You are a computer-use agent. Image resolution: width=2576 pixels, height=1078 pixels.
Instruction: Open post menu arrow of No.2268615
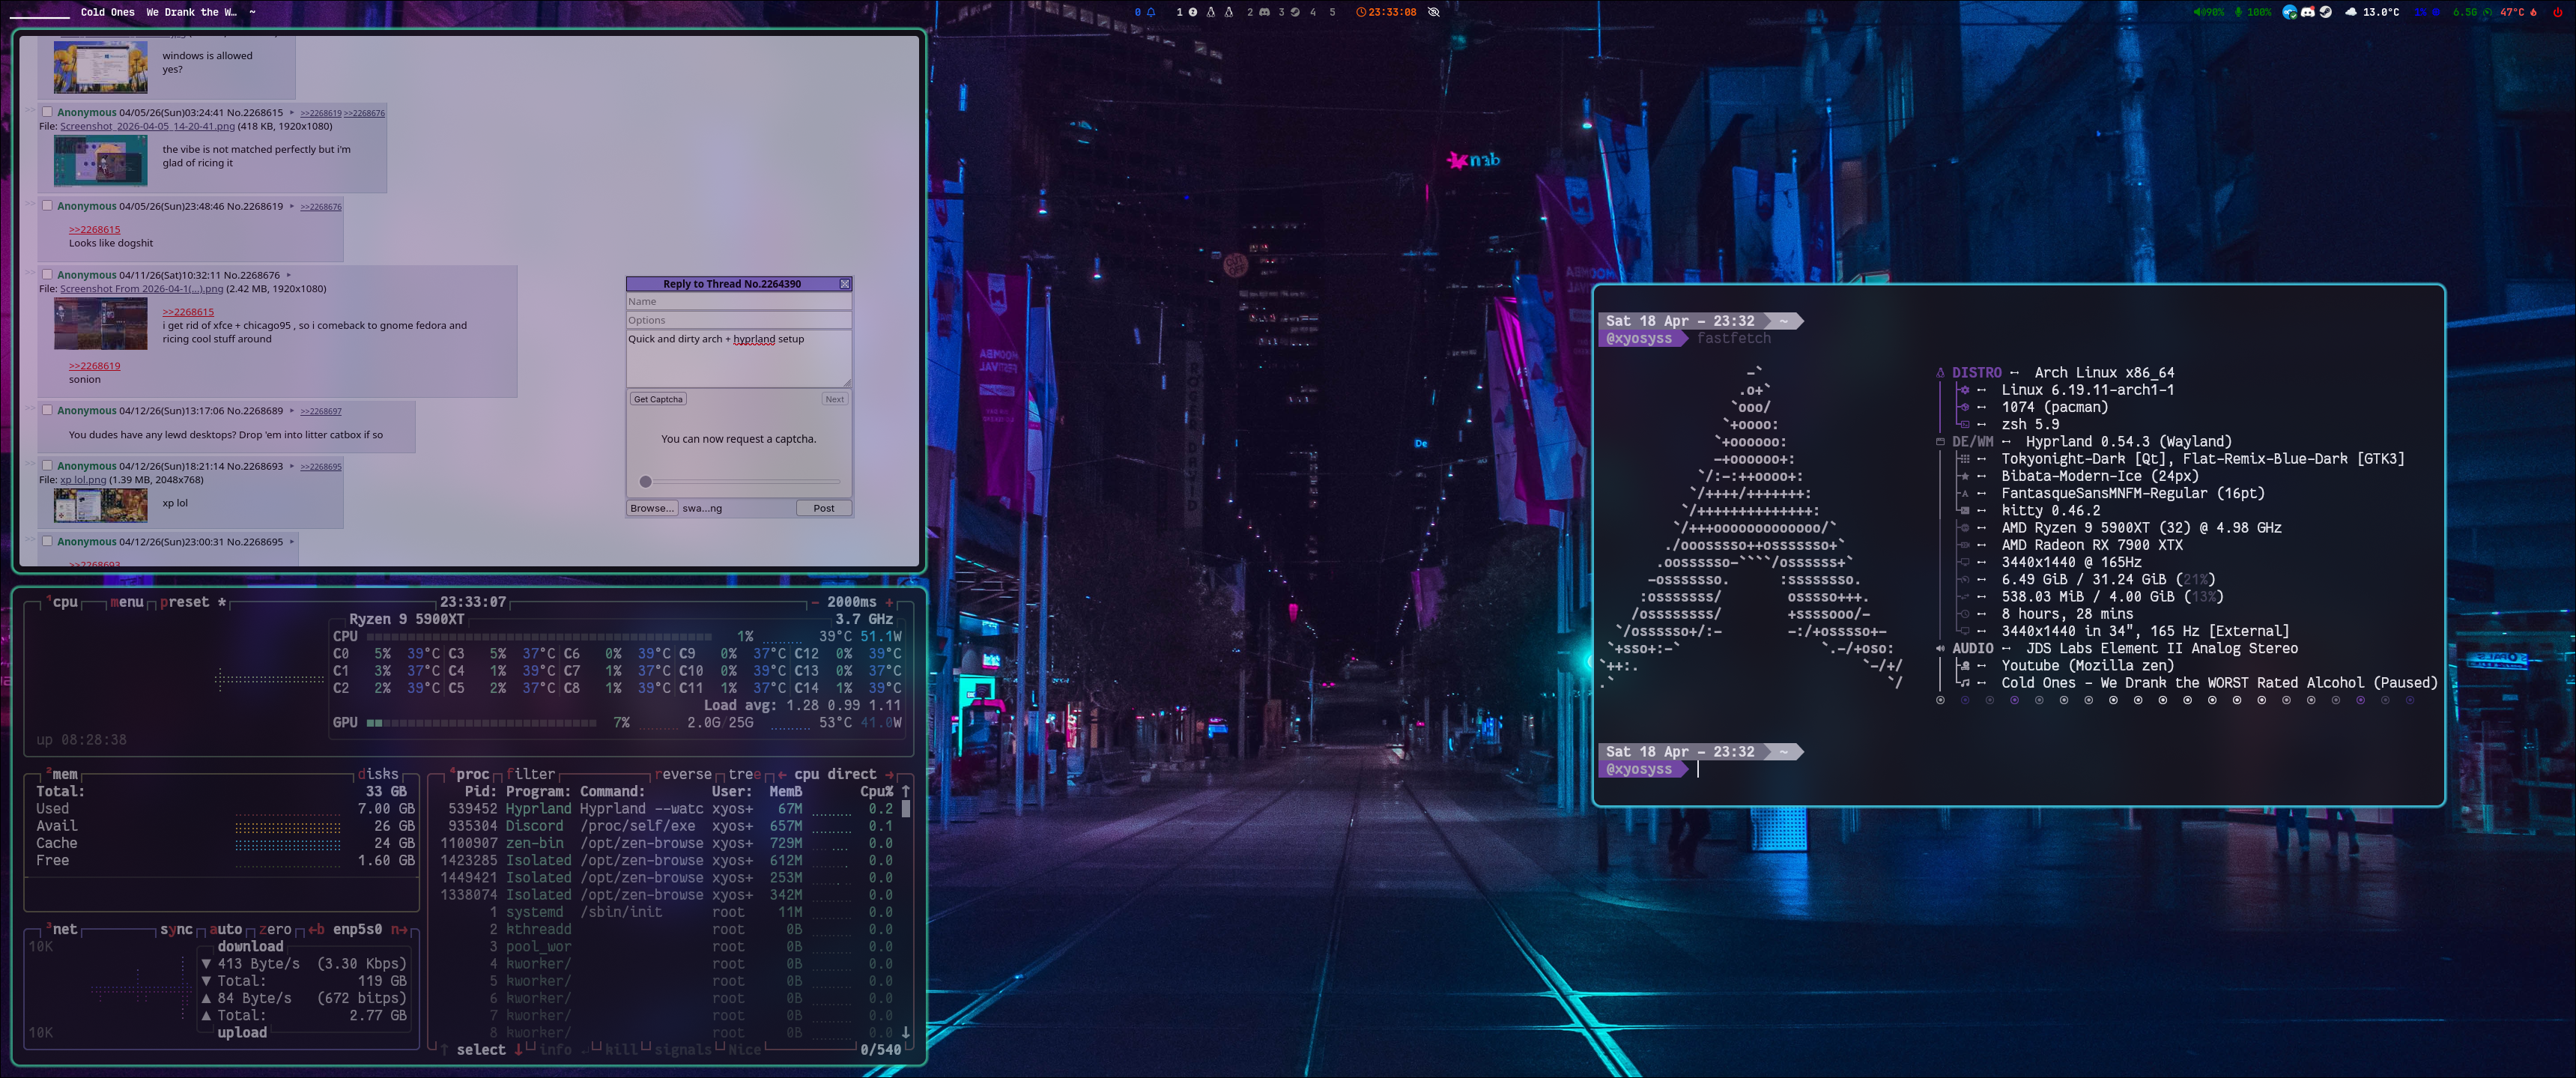[292, 113]
